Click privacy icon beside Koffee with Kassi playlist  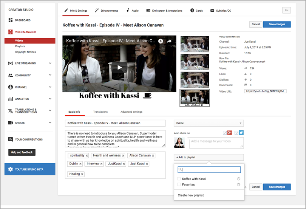(x=238, y=179)
